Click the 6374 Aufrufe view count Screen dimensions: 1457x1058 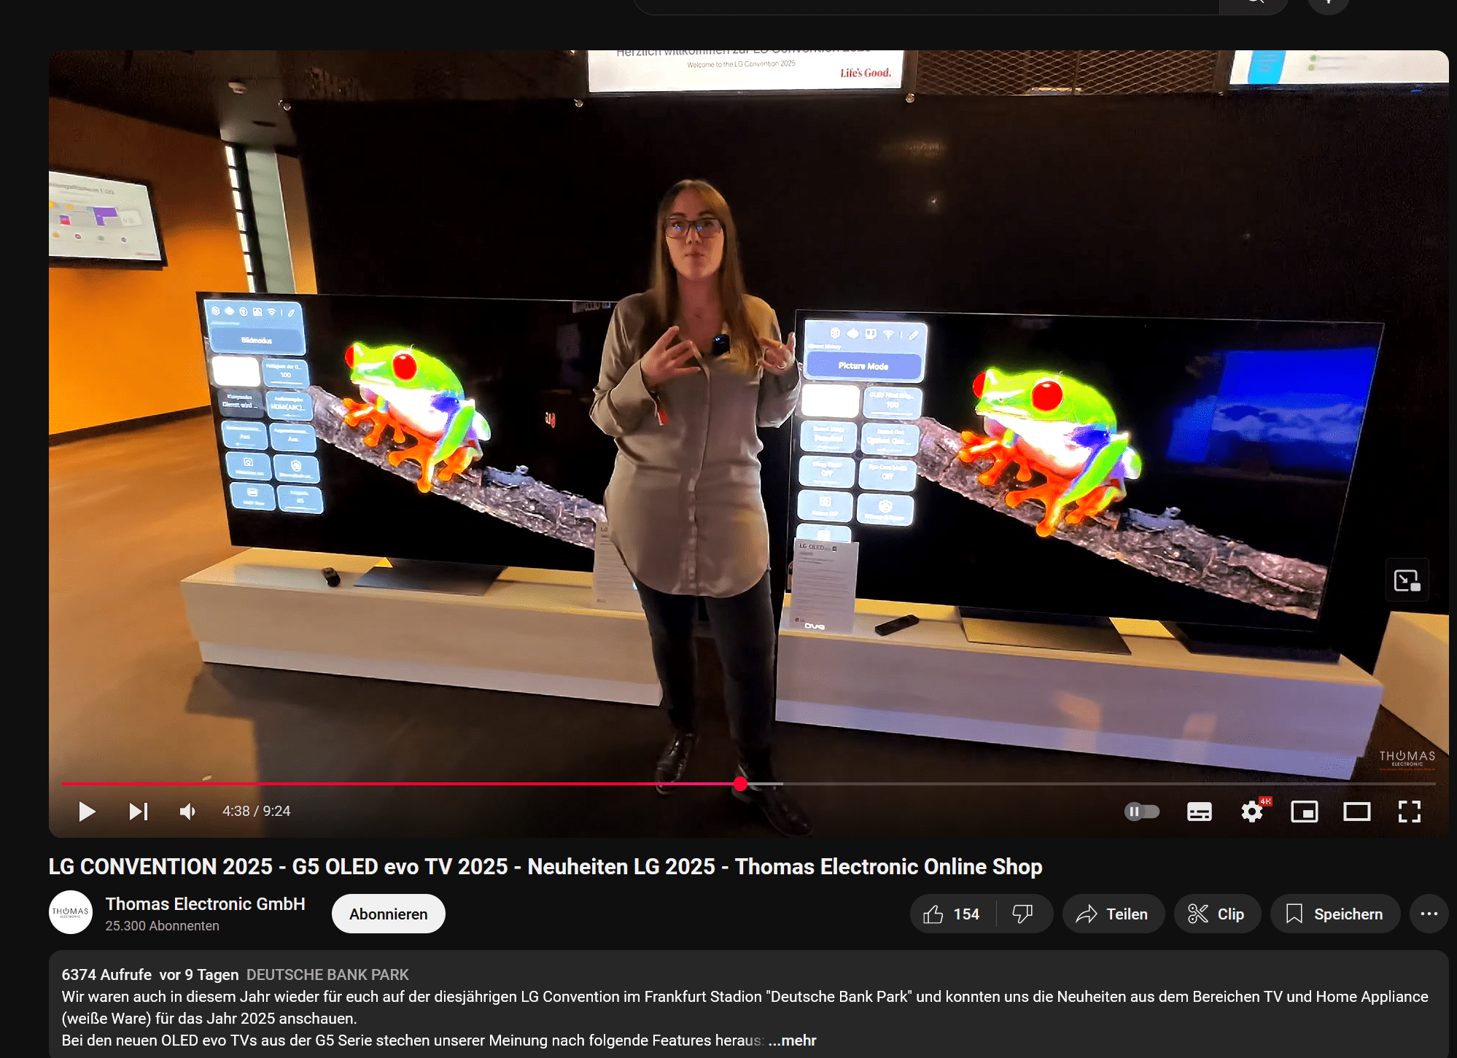pyautogui.click(x=106, y=975)
